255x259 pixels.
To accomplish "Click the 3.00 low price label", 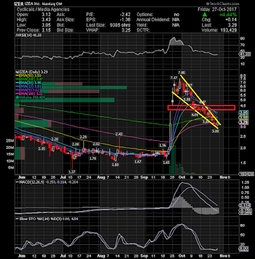I will coord(215,131).
